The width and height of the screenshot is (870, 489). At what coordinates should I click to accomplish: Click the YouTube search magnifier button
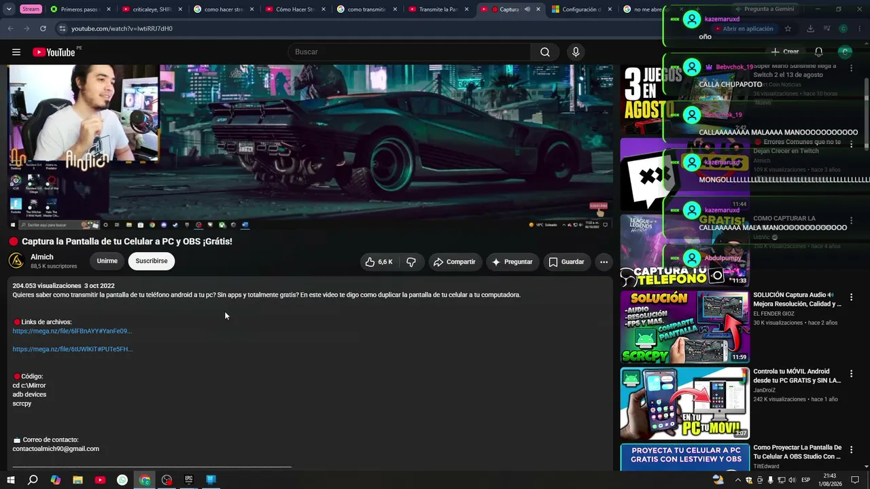[545, 52]
